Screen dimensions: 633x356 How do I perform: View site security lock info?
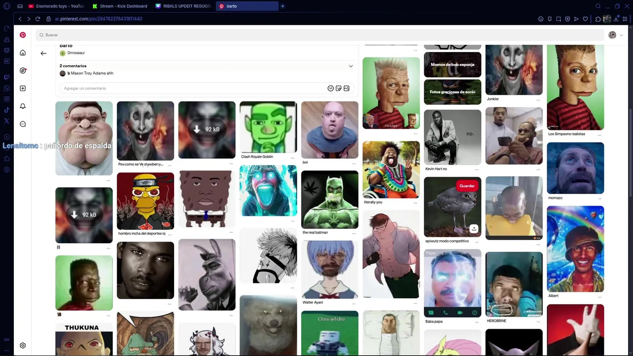(x=48, y=19)
